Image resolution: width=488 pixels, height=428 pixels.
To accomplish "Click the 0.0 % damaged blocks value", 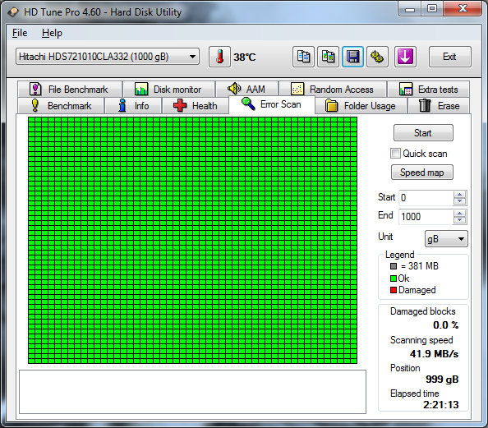I will 445,325.
